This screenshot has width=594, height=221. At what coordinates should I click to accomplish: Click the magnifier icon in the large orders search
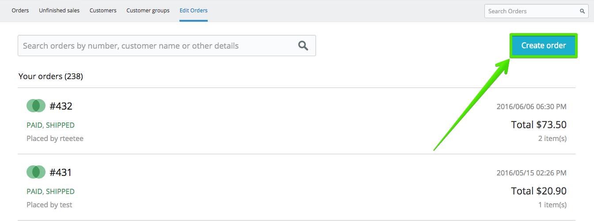(x=303, y=46)
